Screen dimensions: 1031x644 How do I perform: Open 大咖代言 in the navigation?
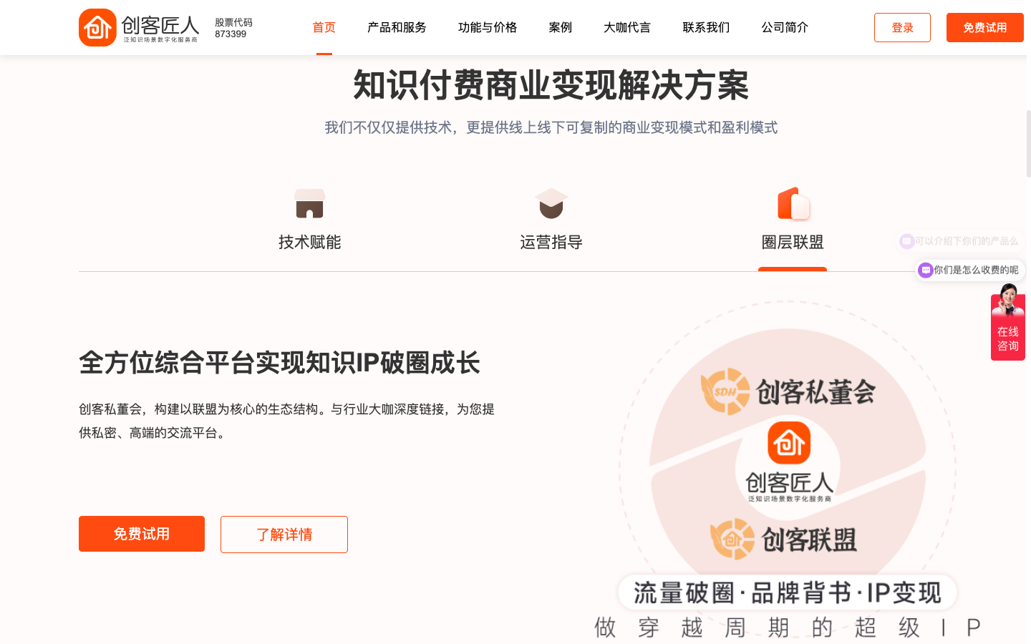coord(627,27)
